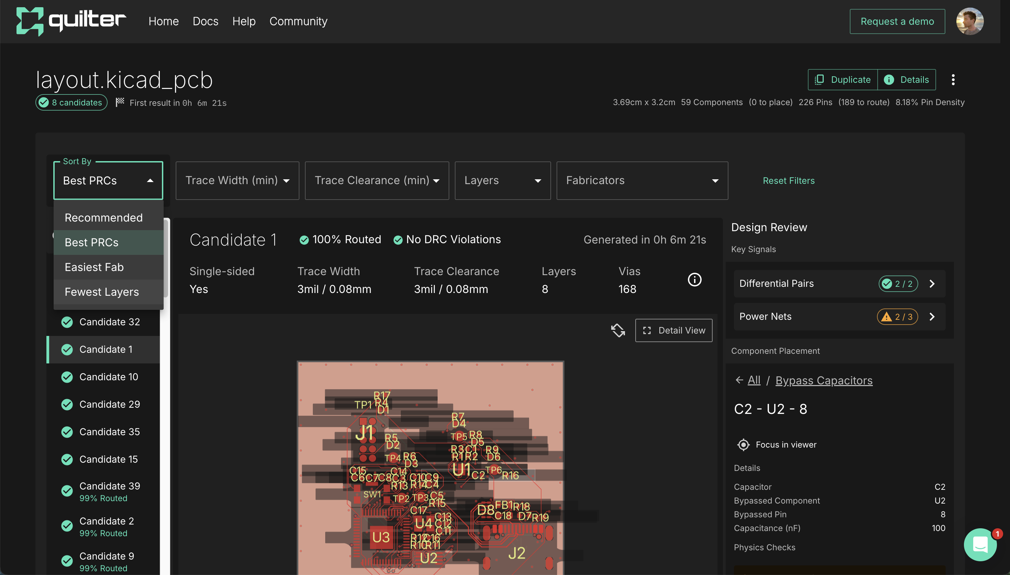Click the rotate view icon beside Detail View
Viewport: 1010px width, 575px height.
[618, 330]
